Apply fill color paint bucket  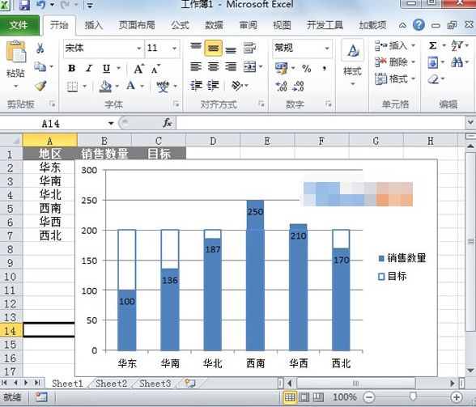[105, 87]
